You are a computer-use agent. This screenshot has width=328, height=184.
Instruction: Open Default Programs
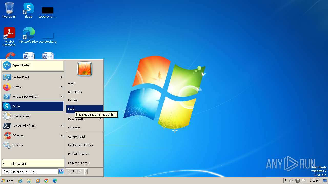tap(85, 154)
